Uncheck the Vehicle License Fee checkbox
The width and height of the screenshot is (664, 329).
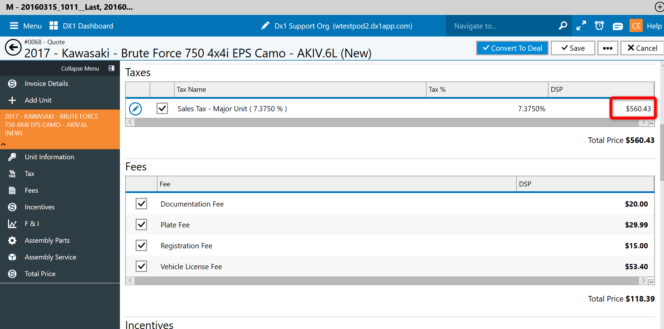141,266
